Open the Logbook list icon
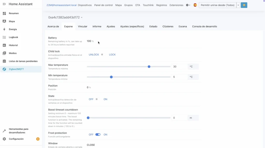 click(x=4, y=37)
